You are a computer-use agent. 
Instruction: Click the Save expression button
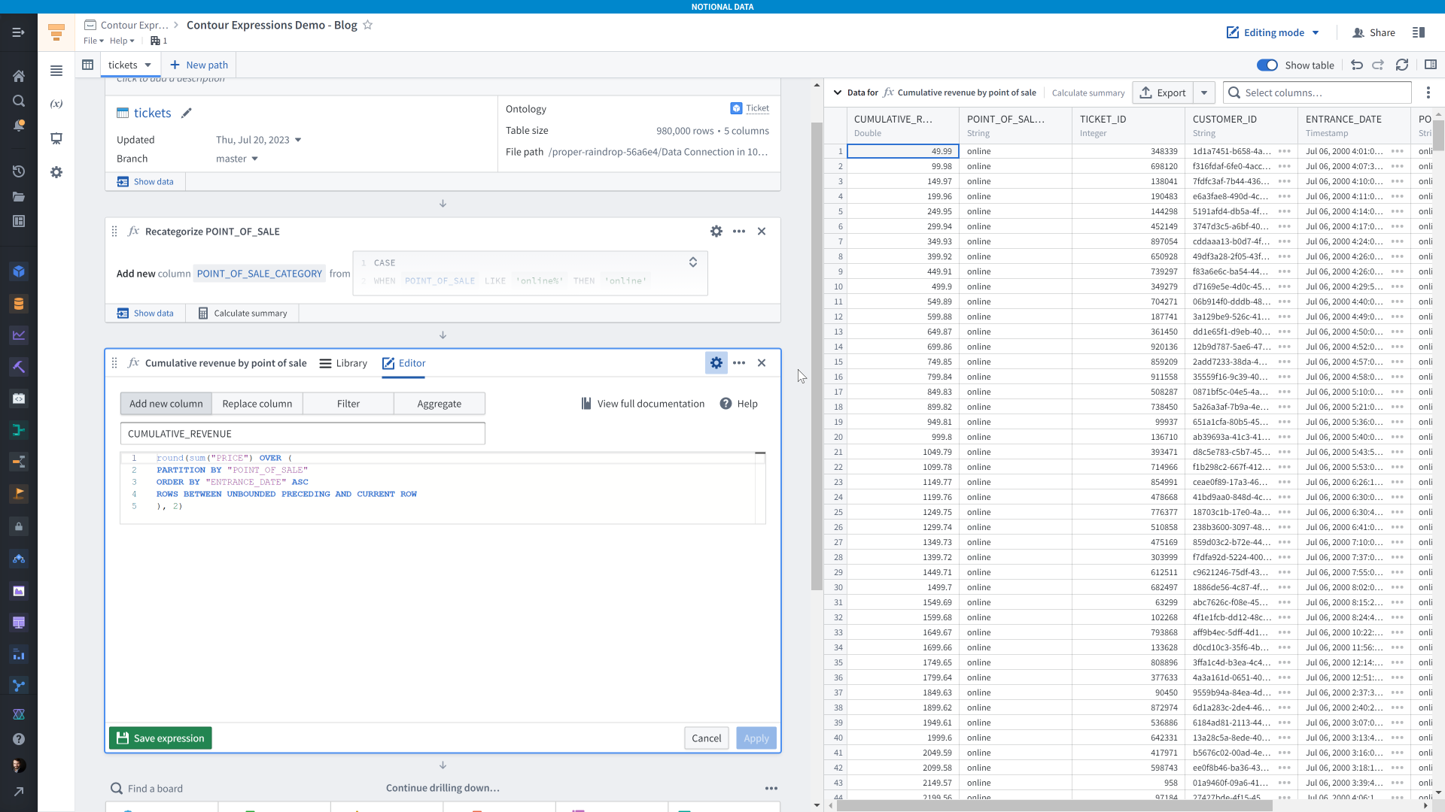tap(160, 738)
